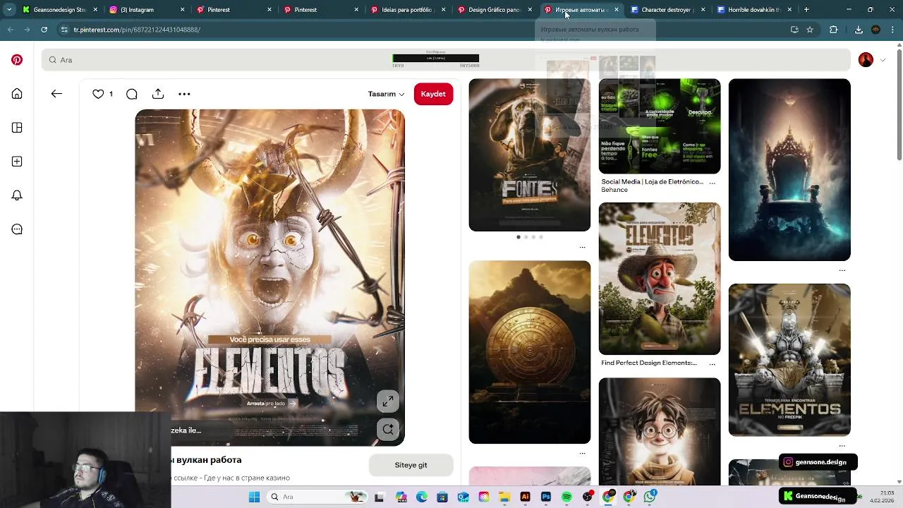Expand the accounts chevron beside the avatar
Viewport: 903px width, 508px height.
click(883, 60)
